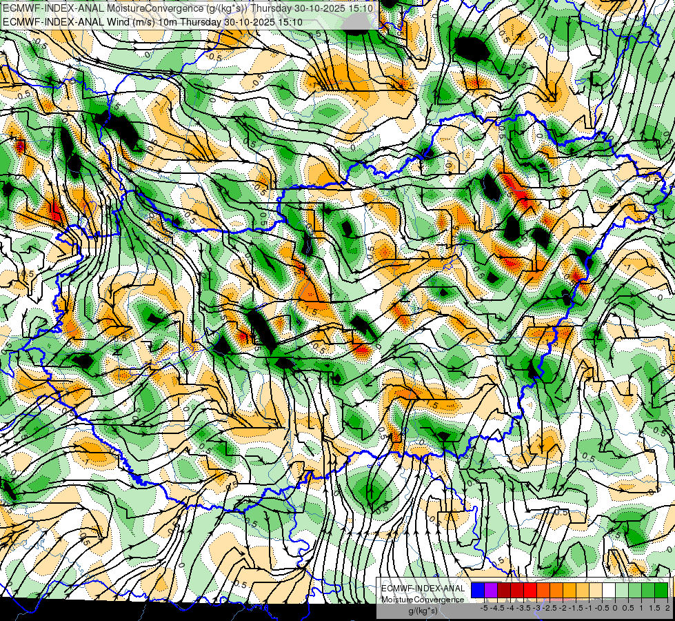Image resolution: width=675 pixels, height=621 pixels.
Task: Click the 2 tick label ending the legend scale
Action: [x=667, y=608]
